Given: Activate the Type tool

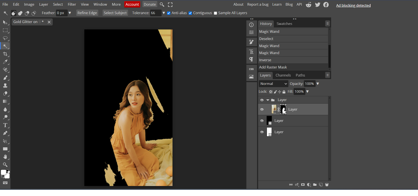Looking at the screenshot, I should 5,125.
